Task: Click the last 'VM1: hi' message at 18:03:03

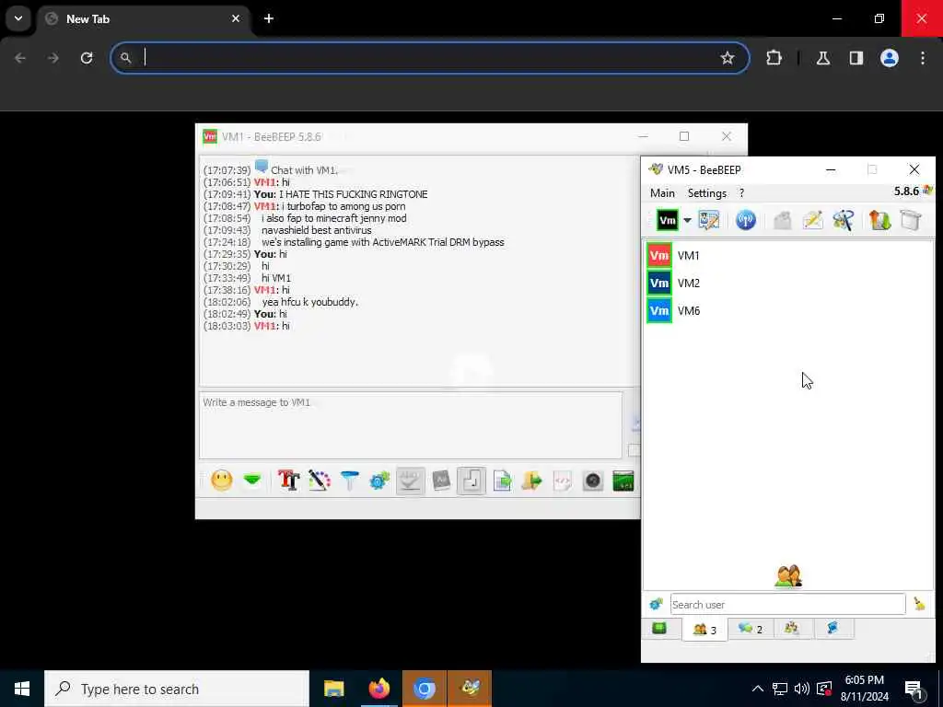Action: coord(272,326)
